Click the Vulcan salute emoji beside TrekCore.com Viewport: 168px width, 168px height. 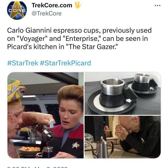(x=78, y=5)
